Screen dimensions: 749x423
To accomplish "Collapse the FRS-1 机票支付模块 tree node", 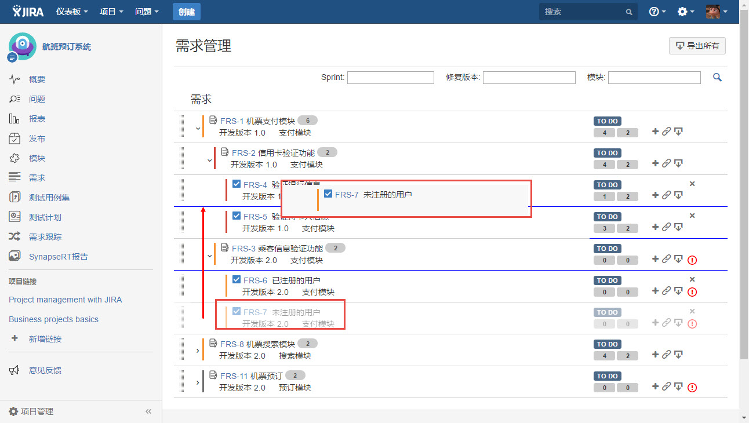I will click(198, 128).
